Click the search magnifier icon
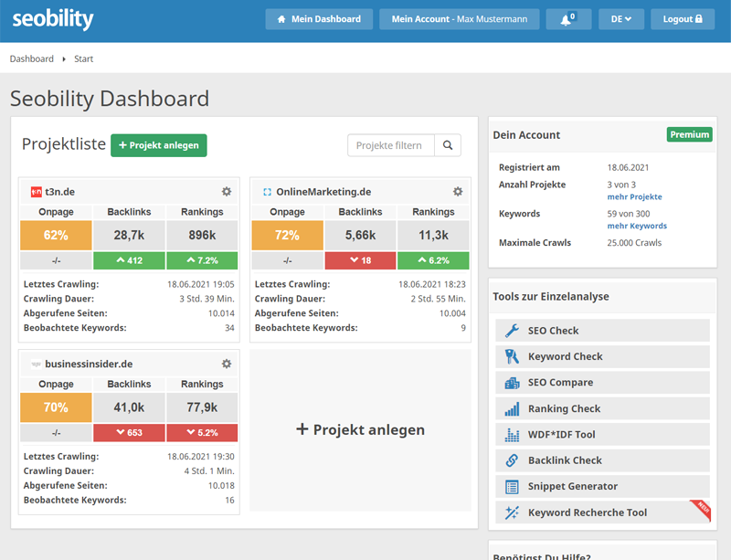Screen dimensions: 731x560 (x=448, y=145)
